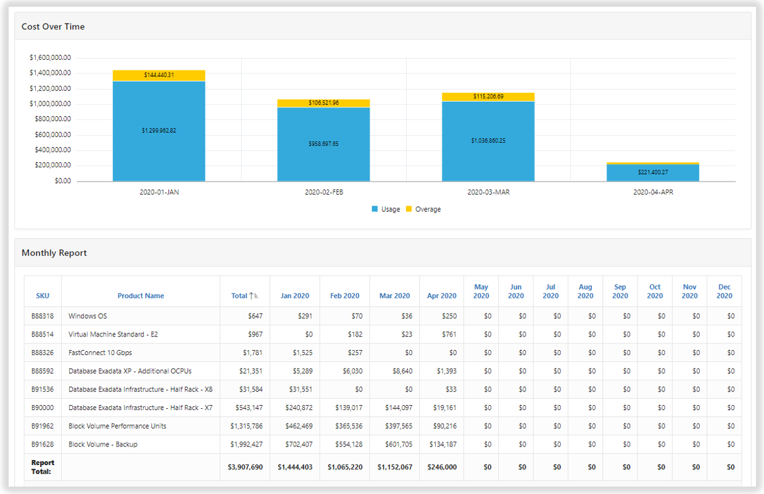Select March Usage bar $1,036,860.25
764x494 pixels.
(x=488, y=141)
